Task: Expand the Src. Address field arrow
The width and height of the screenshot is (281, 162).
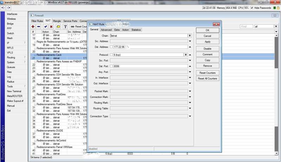Action: [190, 41]
